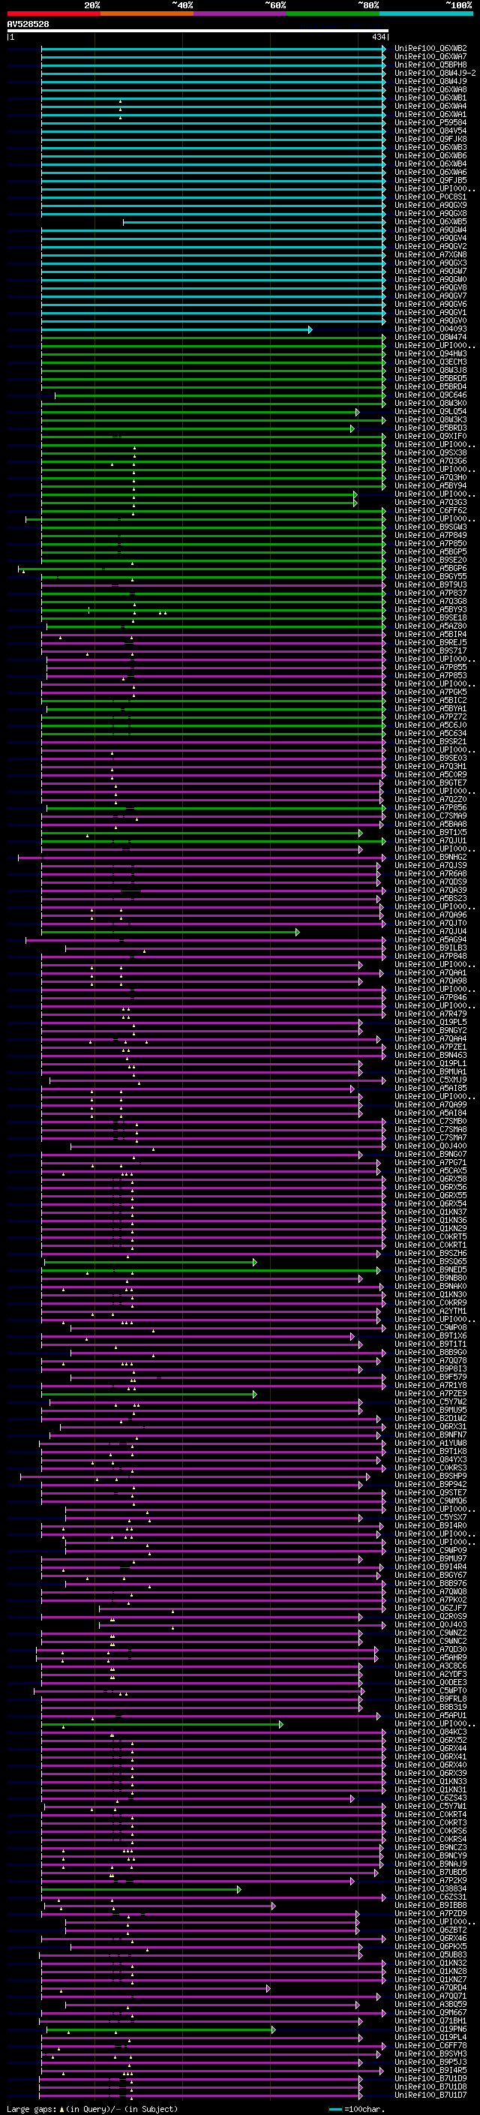Click the red 20% identity legend segment

tap(53, 14)
